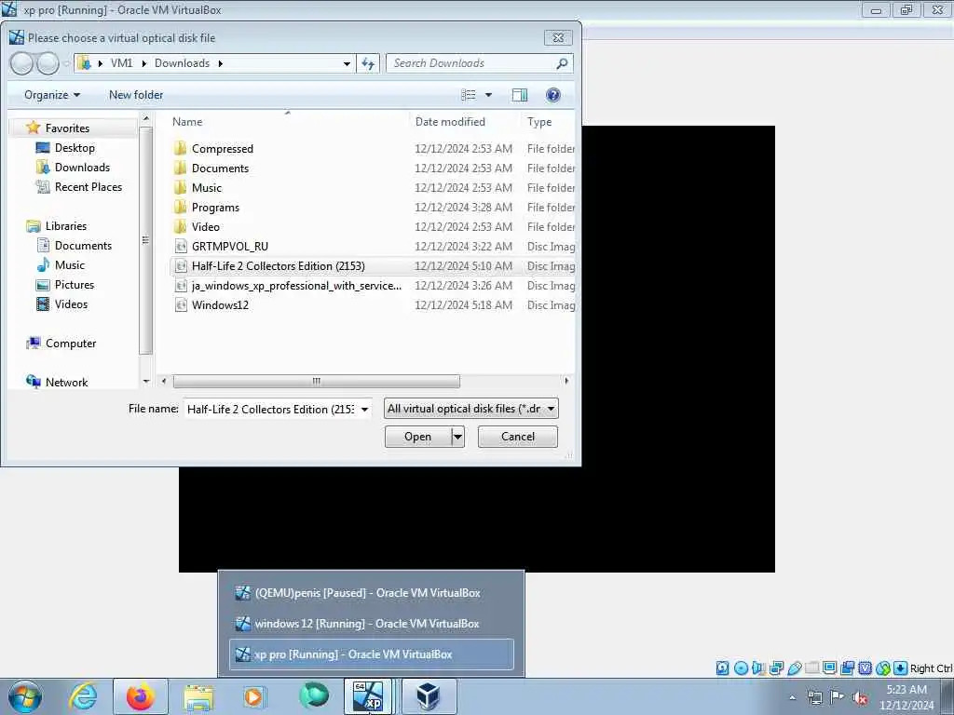
Task: Click the VirtualBox optical disk indicator
Action: click(741, 668)
